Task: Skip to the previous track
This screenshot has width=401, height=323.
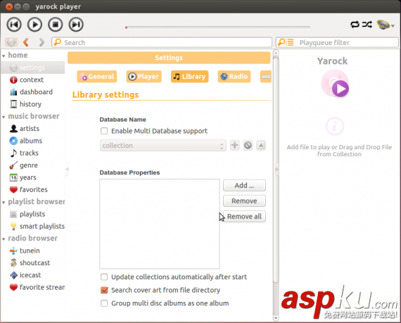Action: pos(14,25)
